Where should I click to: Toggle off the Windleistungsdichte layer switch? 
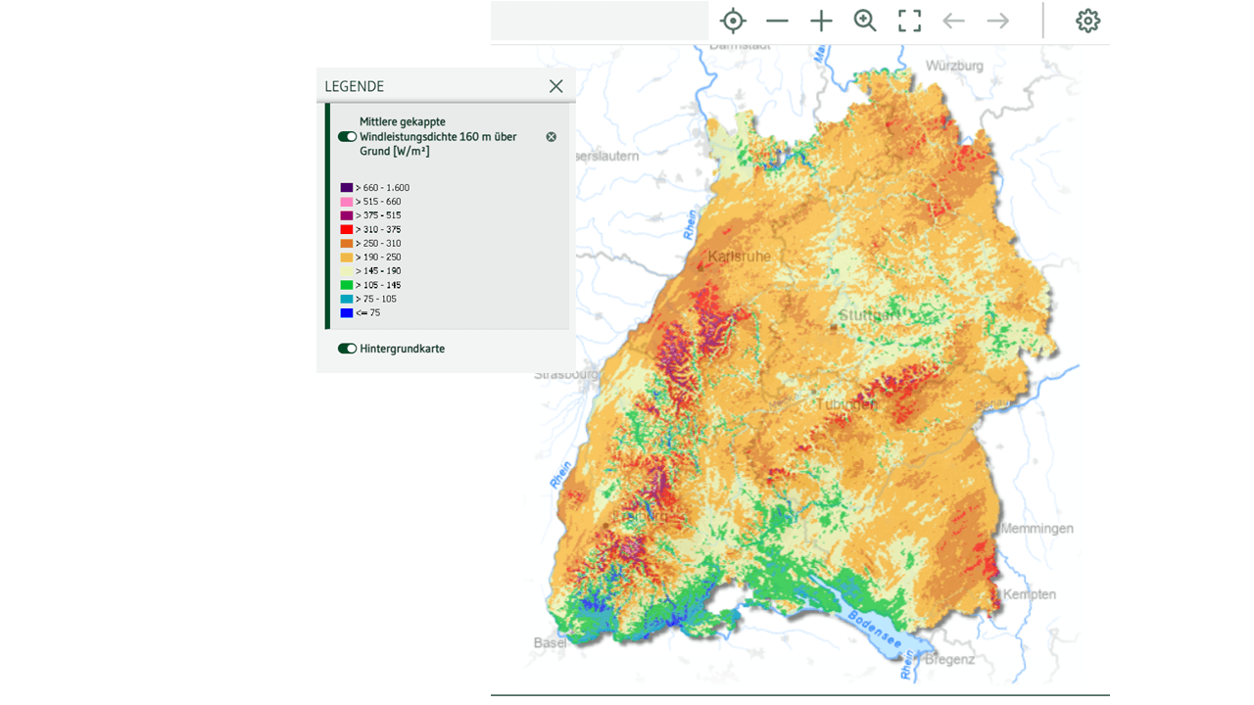[x=347, y=137]
